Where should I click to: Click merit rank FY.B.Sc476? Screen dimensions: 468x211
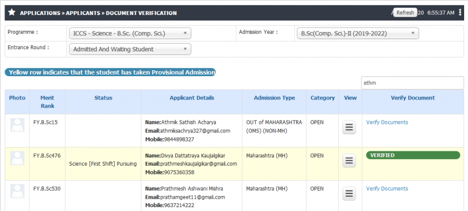point(47,155)
